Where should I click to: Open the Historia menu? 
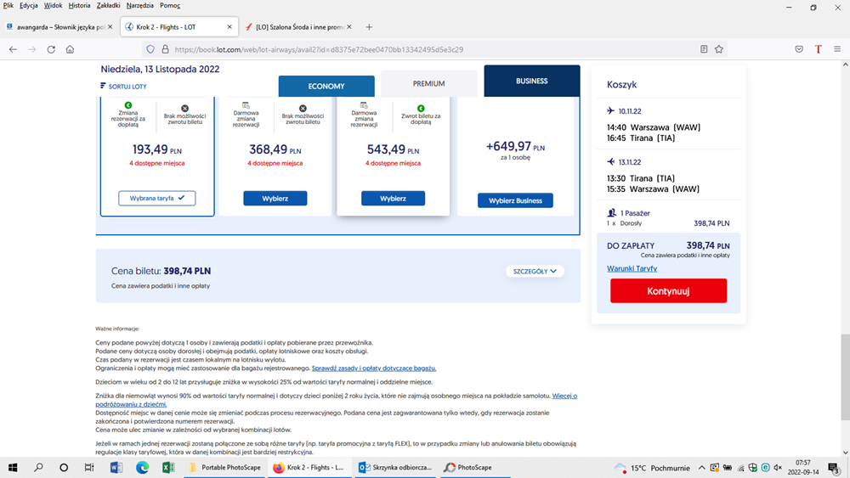point(79,5)
